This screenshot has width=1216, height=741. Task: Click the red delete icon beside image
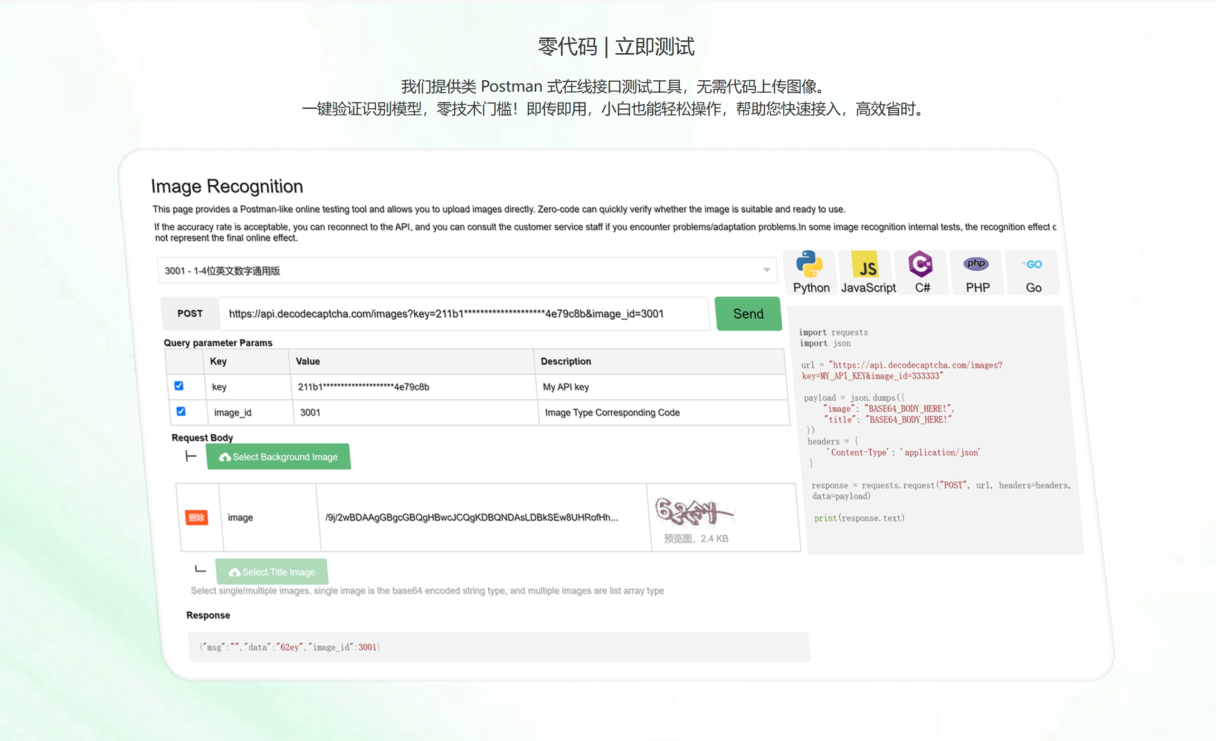click(197, 518)
